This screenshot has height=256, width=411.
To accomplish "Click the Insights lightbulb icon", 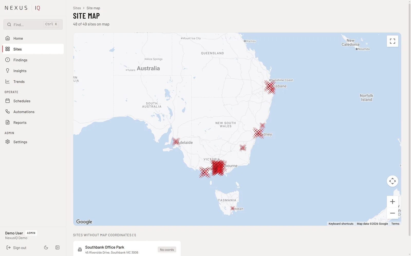I will pyautogui.click(x=8, y=71).
